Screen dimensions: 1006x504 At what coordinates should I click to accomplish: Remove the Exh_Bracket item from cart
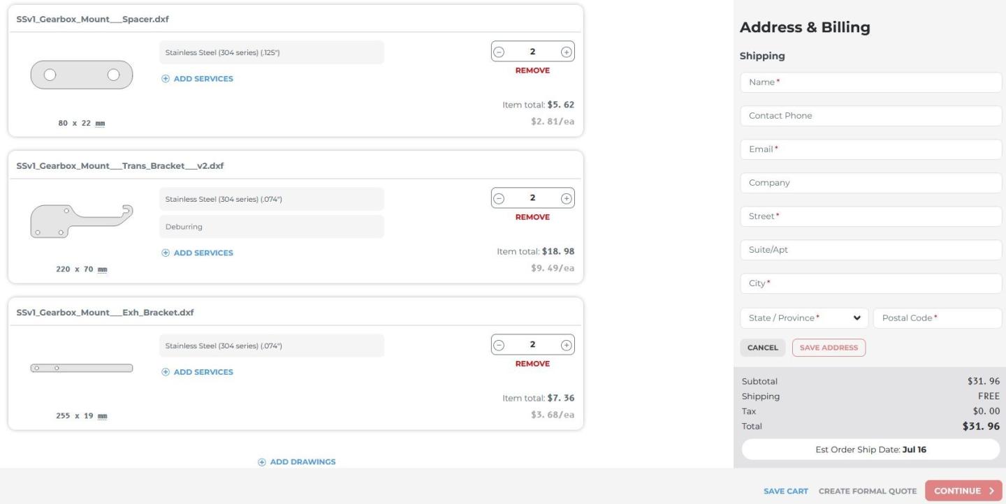[532, 364]
